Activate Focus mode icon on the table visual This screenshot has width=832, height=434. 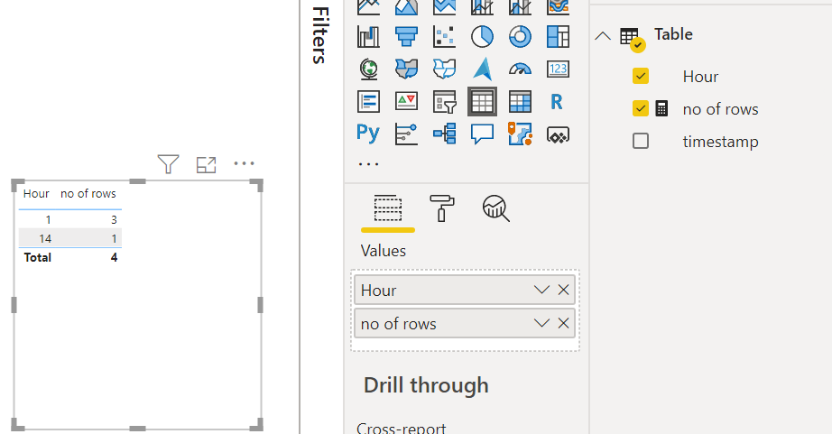pos(206,164)
